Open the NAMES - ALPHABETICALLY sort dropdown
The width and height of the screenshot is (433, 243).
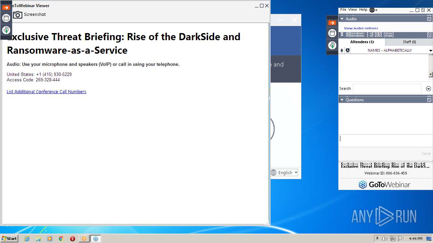pyautogui.click(x=430, y=51)
